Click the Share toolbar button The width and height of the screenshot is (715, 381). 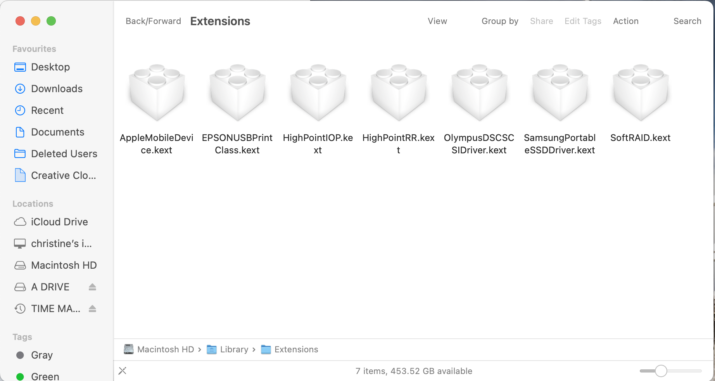pyautogui.click(x=542, y=21)
